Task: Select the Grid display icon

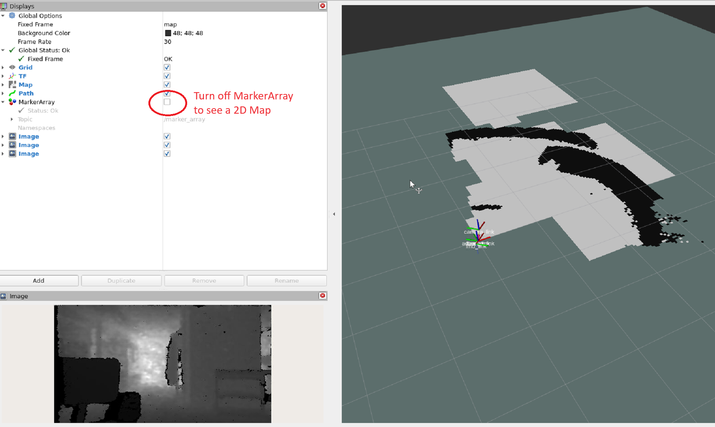Action: (x=12, y=67)
